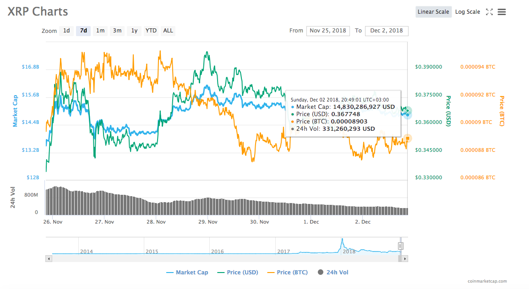Viewport: 529px width, 289px height.
Task: Open the chart hamburger menu
Action: tap(502, 12)
